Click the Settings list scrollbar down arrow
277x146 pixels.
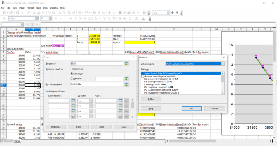pos(222,93)
